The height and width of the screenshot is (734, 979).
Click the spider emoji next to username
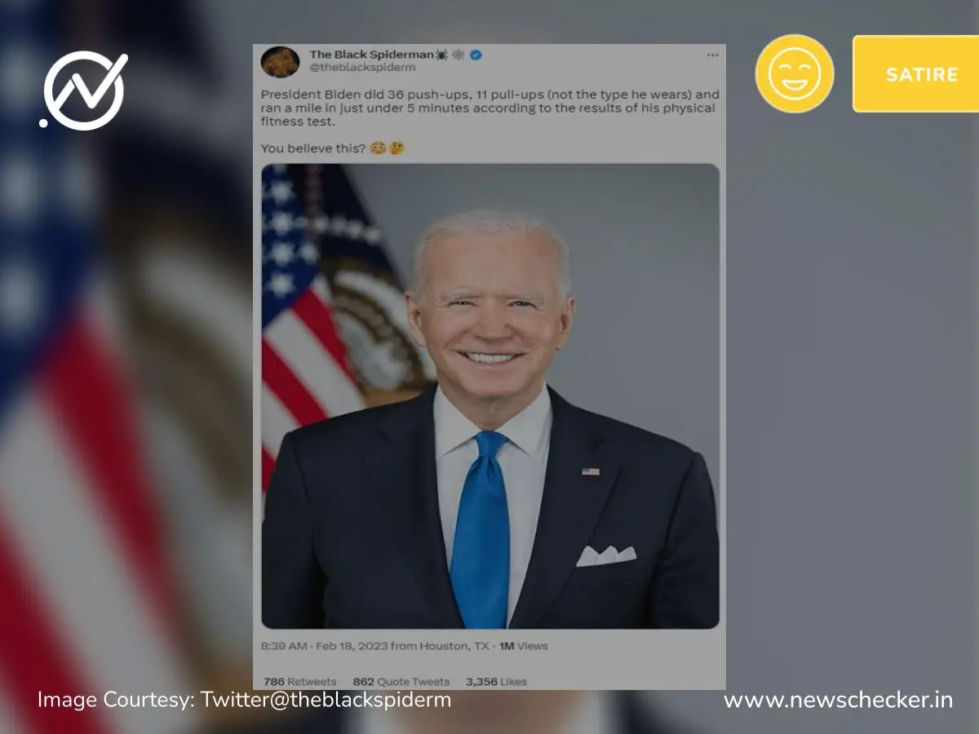point(441,55)
